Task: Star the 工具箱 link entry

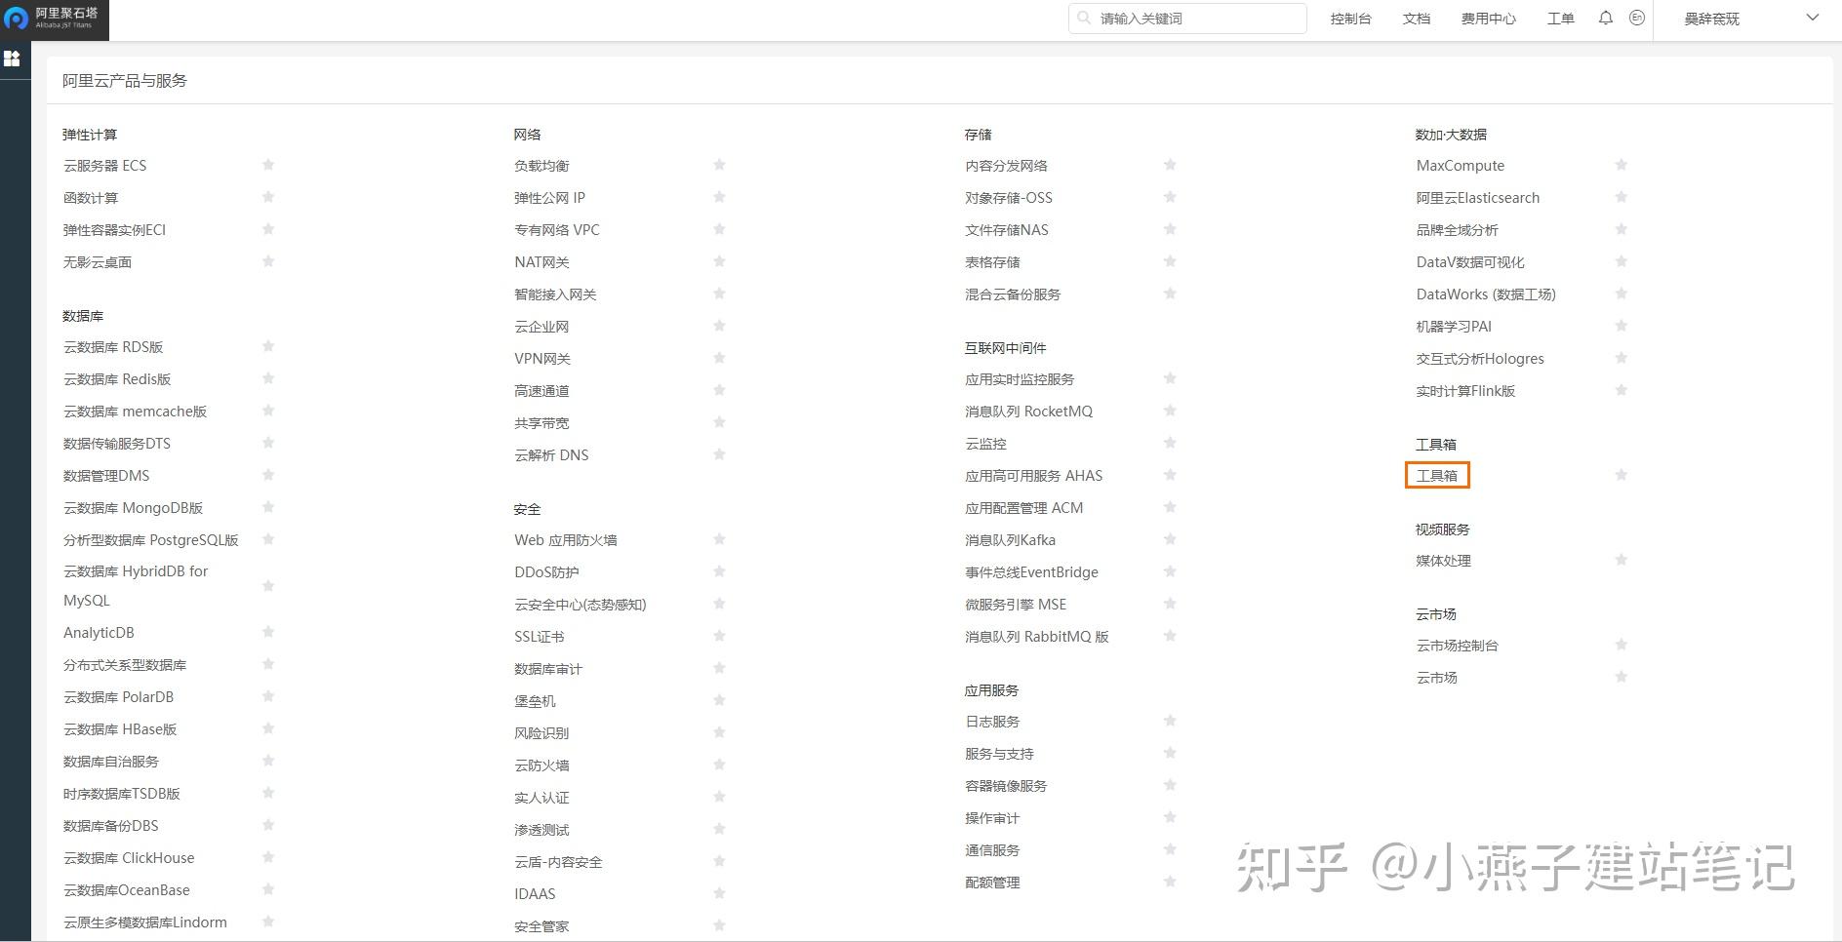Action: tap(1621, 475)
